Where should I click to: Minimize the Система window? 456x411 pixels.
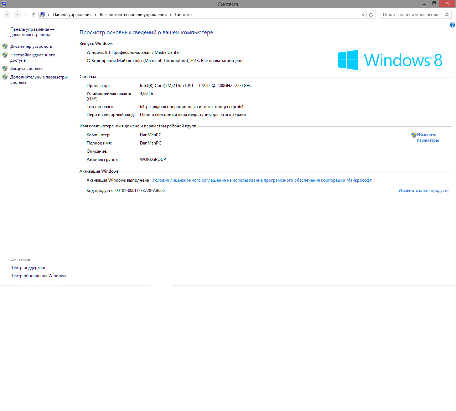coord(425,4)
